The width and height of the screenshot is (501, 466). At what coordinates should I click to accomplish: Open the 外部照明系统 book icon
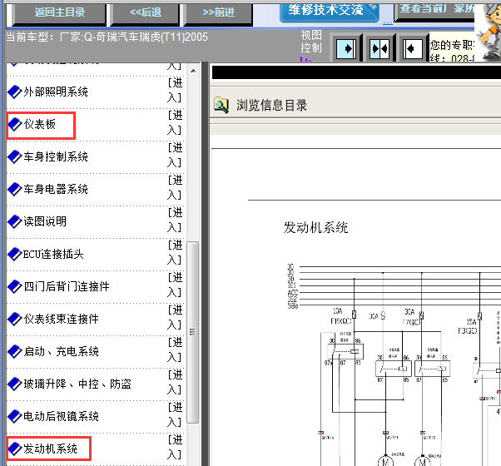(x=14, y=92)
